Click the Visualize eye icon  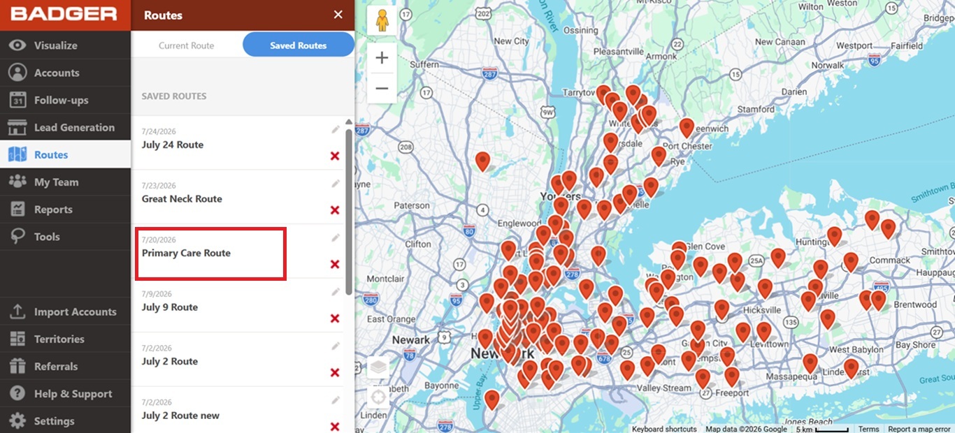(17, 45)
